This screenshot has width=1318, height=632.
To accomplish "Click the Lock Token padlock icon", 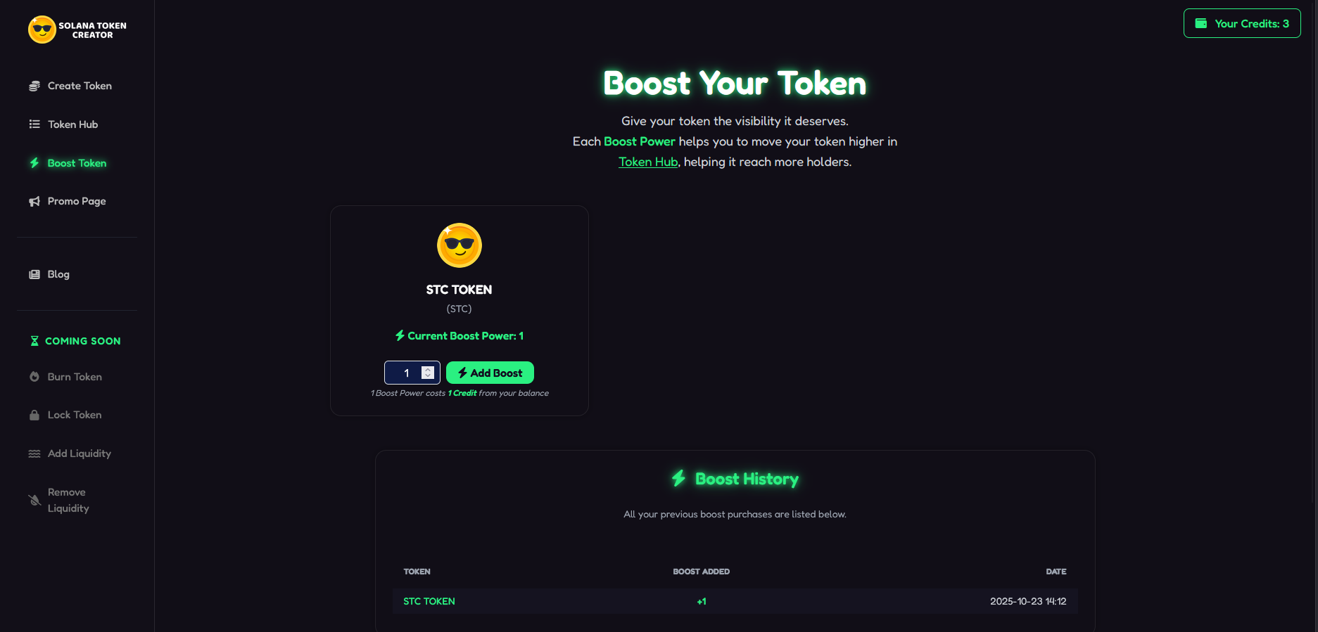I will point(34,415).
